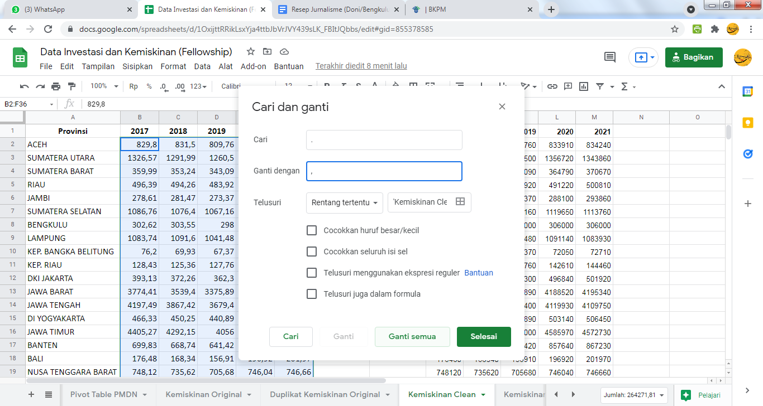Enable Cocokkan huruf besar/kecil checkbox

coord(312,230)
